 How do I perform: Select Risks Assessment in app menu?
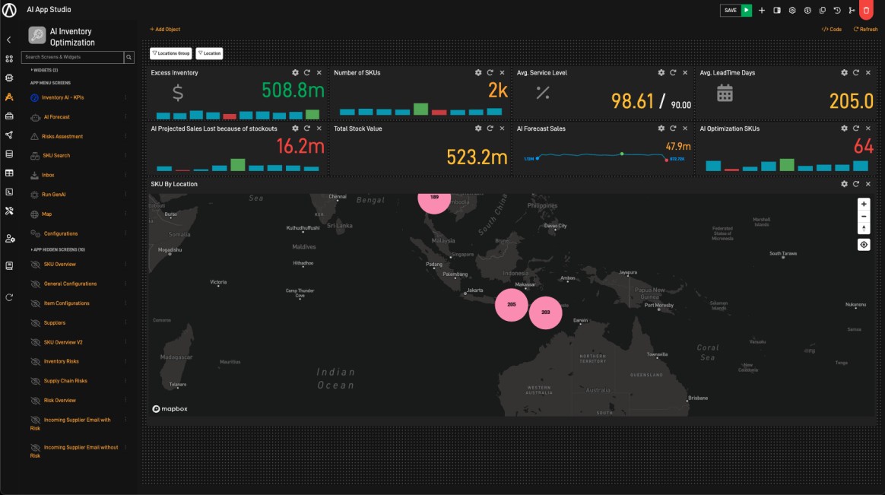[63, 137]
